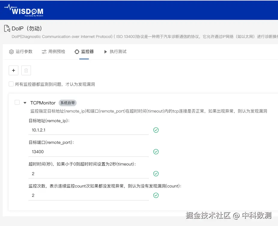The width and height of the screenshot is (278, 226).
Task: Enable 所有监控器都监测到问题 checkbox
Action: click(x=11, y=84)
